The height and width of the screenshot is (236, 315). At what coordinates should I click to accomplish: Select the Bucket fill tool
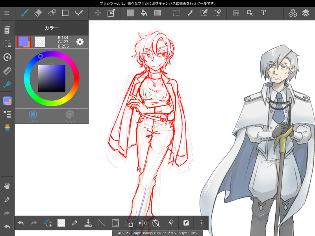[144, 13]
